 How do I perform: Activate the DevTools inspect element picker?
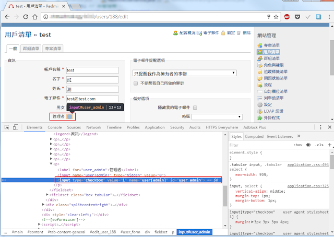coord(7,127)
